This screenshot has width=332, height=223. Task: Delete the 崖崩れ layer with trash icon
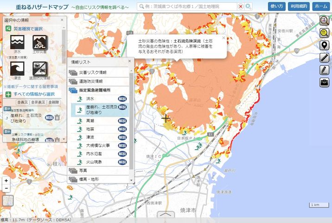click(57, 118)
